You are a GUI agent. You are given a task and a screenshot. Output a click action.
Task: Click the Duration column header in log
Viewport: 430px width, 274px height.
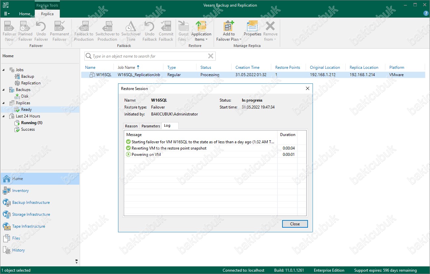[287, 135]
